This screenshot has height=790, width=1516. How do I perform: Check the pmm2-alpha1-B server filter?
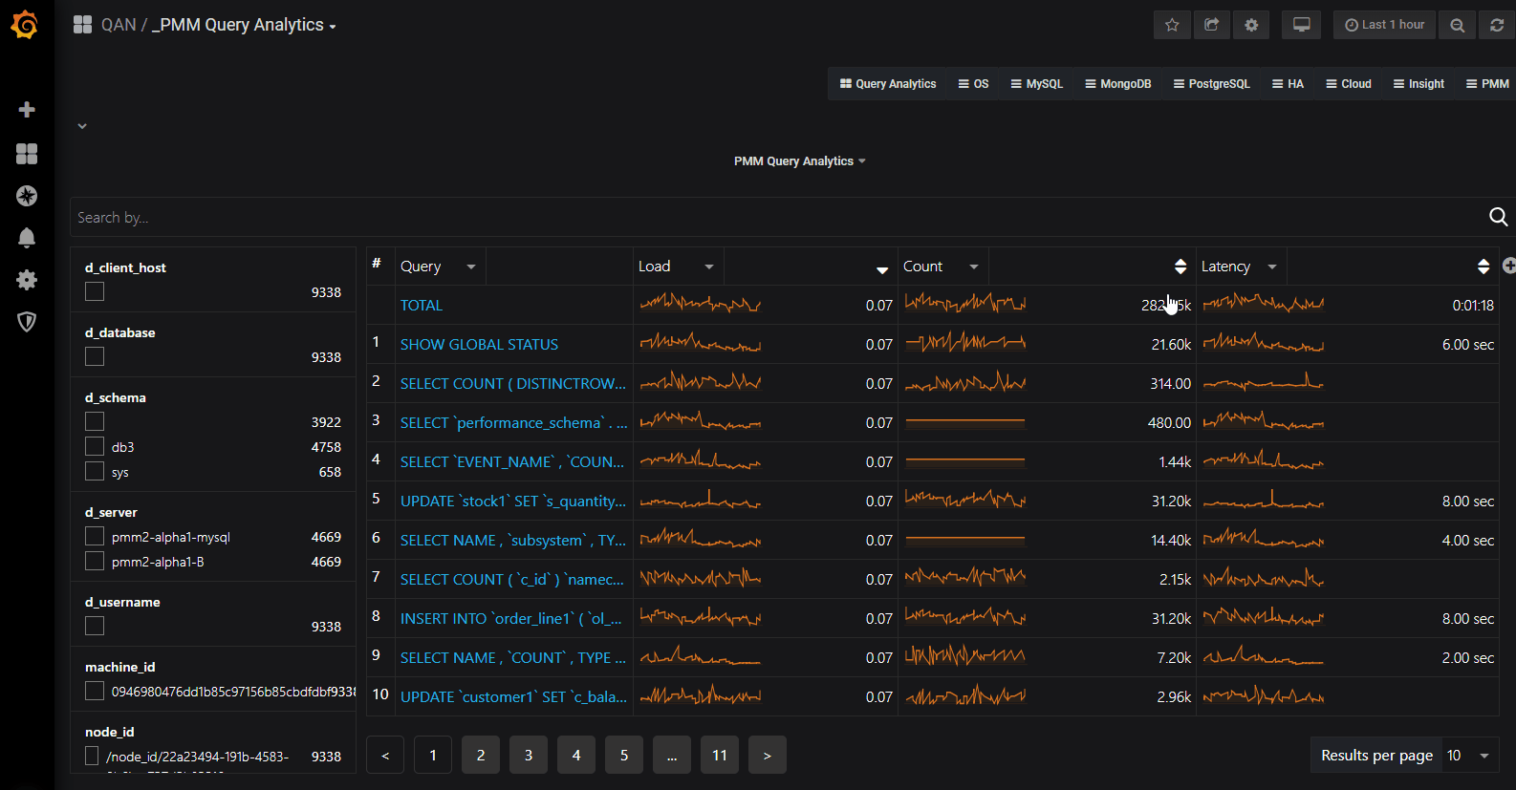click(95, 561)
